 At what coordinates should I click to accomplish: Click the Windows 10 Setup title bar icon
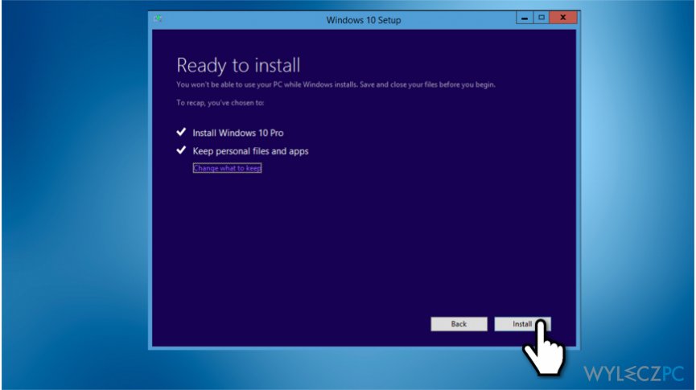tap(158, 18)
